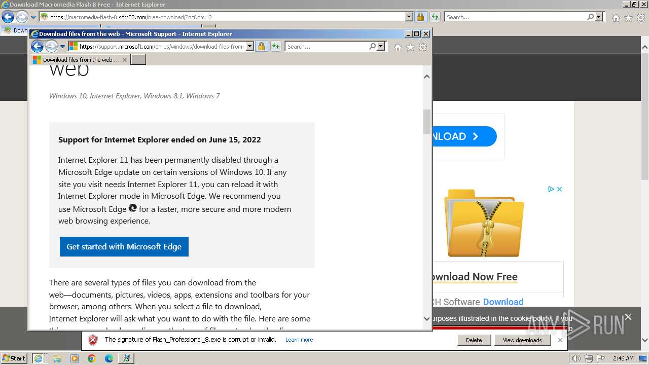Click volume icon in system tray

point(577,358)
